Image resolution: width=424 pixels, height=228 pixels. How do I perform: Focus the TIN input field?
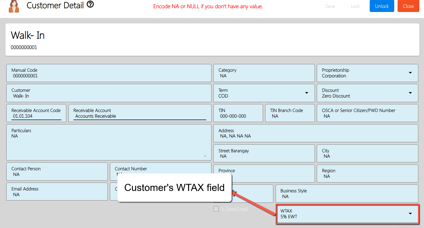[x=238, y=116]
